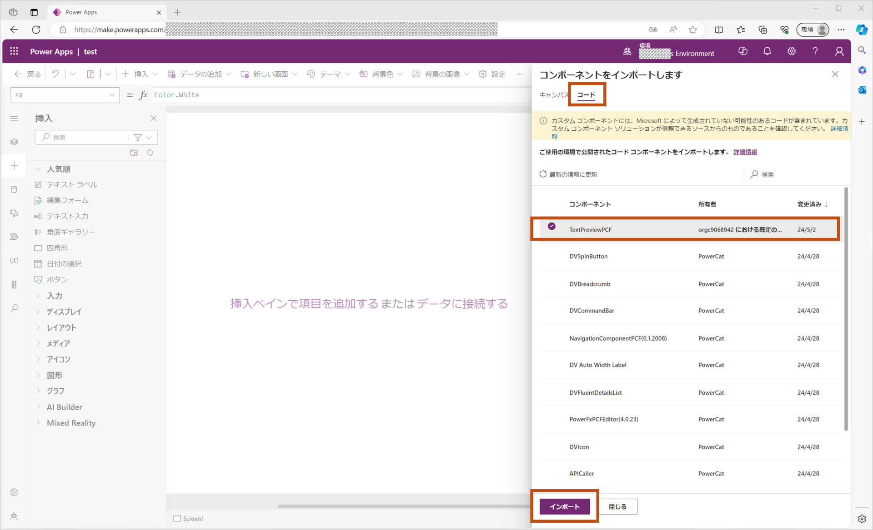This screenshot has width=873, height=530.
Task: Click the get more components icon
Action: tap(134, 153)
